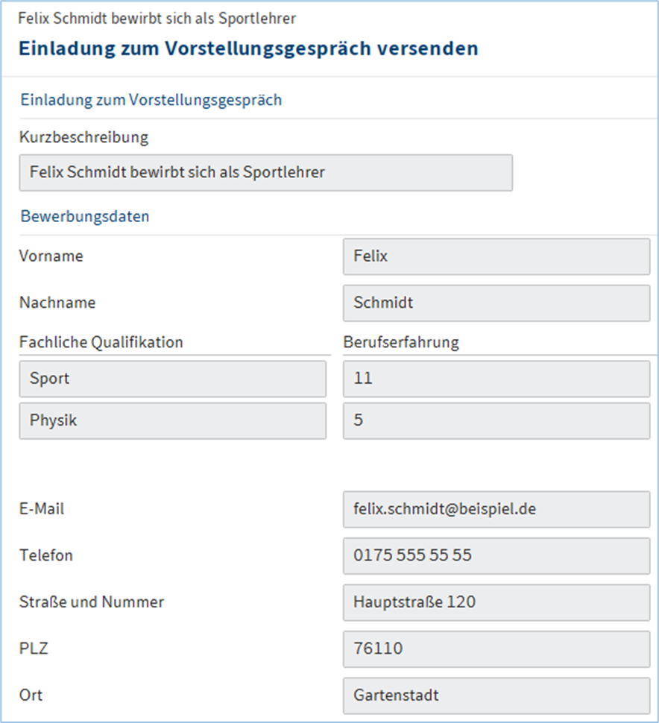Click the bold title Einladung zum Vorstellungsgespräch versenden
This screenshot has height=723, width=659.
click(x=248, y=48)
